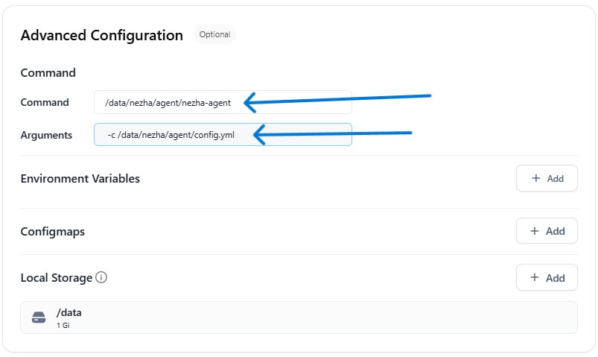Click the disk drive icon for /data
This screenshot has height=357, width=598.
coord(39,317)
